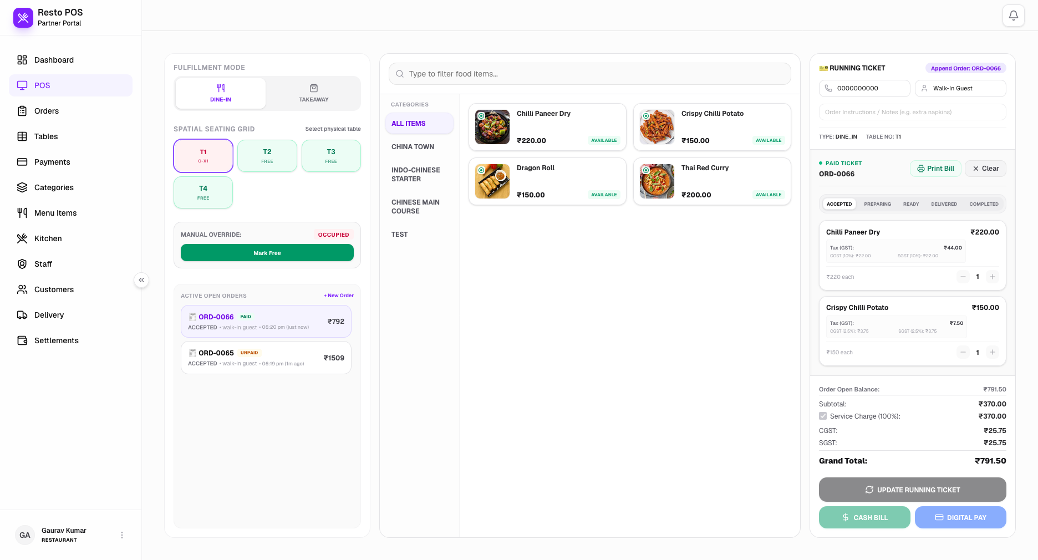The height and width of the screenshot is (560, 1038).
Task: Click the Mark Free button
Action: 267,253
